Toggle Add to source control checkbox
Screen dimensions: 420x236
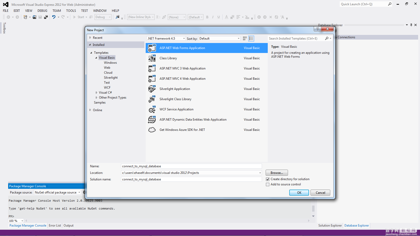click(x=267, y=185)
